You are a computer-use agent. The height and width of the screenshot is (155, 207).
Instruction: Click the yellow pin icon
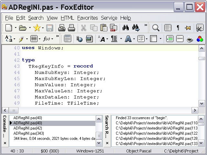point(188,28)
